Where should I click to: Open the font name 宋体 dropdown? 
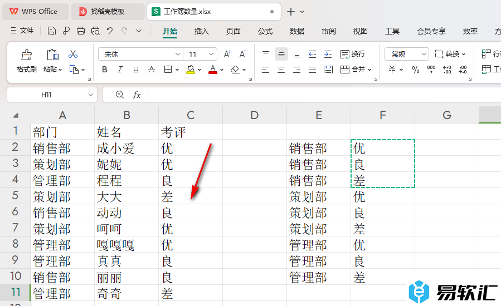pyautogui.click(x=178, y=54)
